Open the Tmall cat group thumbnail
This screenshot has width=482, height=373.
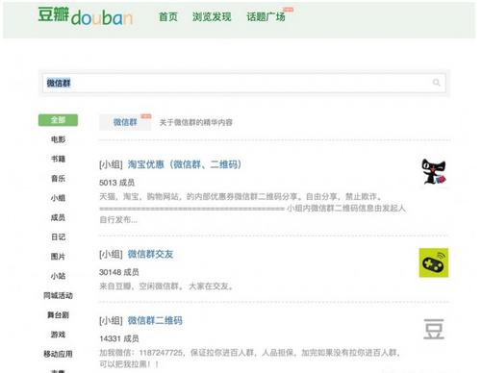(434, 172)
